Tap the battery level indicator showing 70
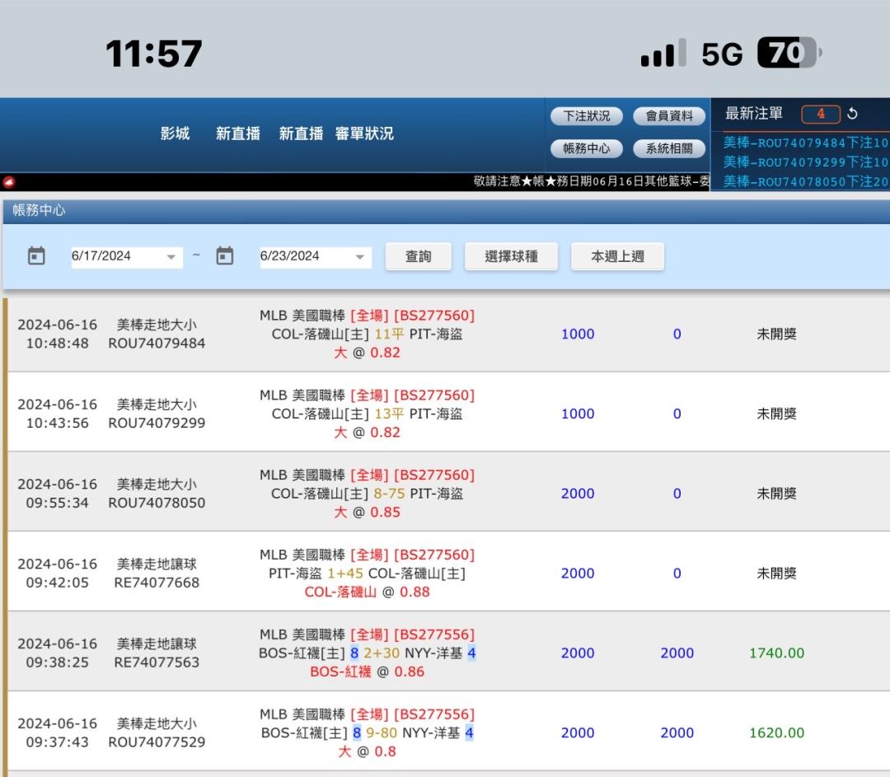 (789, 53)
